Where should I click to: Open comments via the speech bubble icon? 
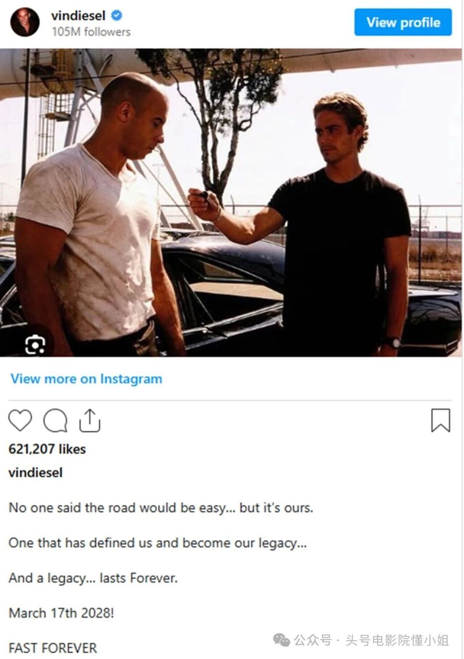[x=55, y=420]
